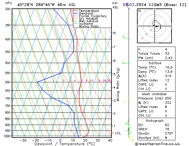Click the 'hPa' pressure axis unit label
This screenshot has width=189, height=146.
click(8, 3)
